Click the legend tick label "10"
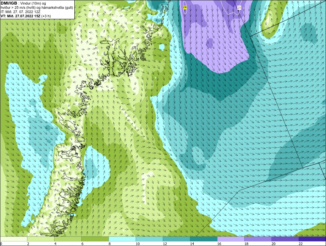This screenshot has height=246, width=326. 138,244
